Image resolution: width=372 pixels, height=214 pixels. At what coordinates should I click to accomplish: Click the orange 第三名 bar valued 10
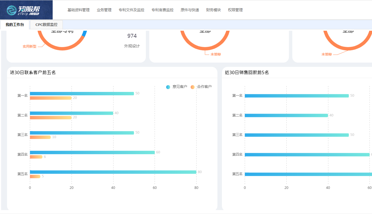click(40, 137)
